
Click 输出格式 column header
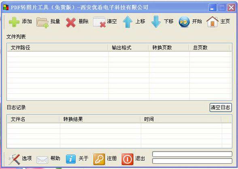128,48
